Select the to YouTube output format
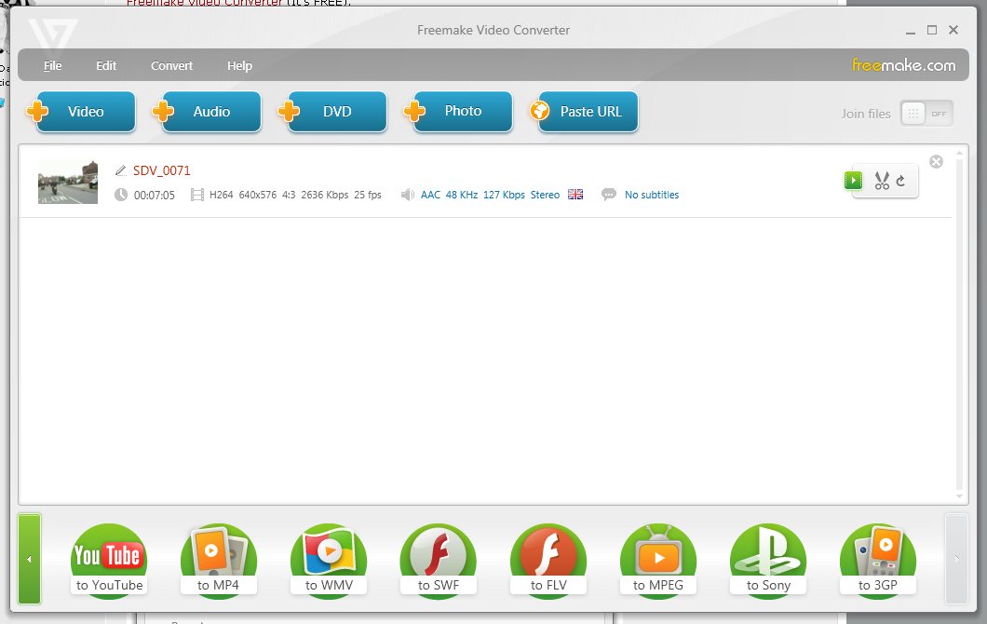 109,560
